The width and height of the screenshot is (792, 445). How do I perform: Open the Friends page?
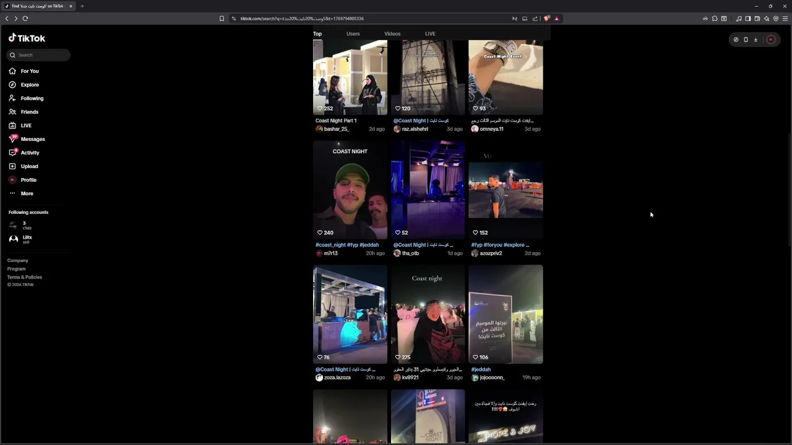[x=24, y=112]
